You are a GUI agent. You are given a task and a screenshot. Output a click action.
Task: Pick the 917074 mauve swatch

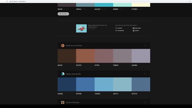tap(104, 56)
